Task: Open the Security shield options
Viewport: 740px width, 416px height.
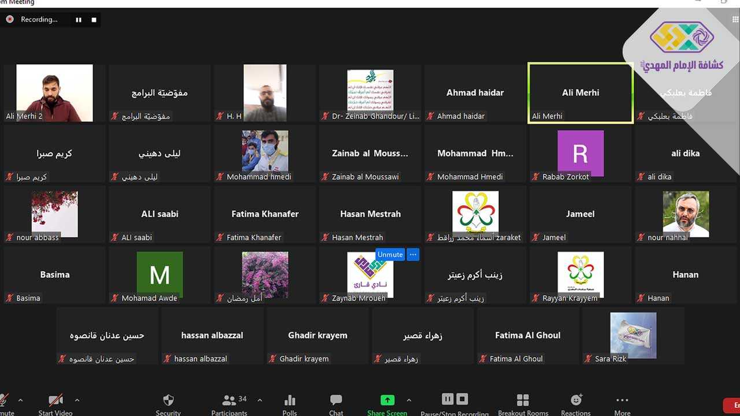Action: pos(168,403)
